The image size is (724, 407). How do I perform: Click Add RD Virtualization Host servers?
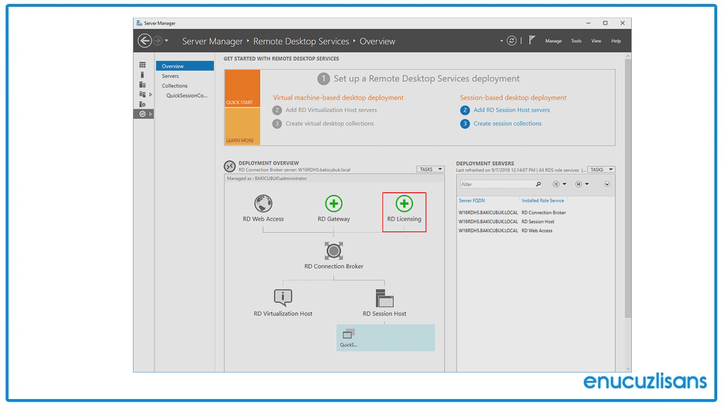pos(331,110)
